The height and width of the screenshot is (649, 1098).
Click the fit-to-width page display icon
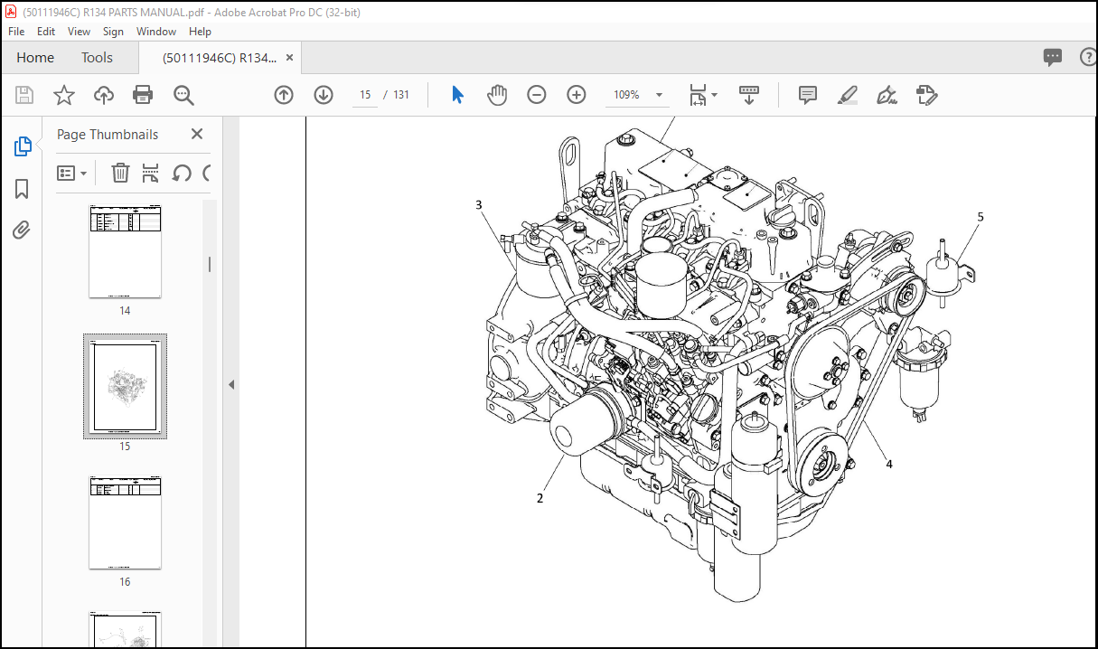point(698,95)
